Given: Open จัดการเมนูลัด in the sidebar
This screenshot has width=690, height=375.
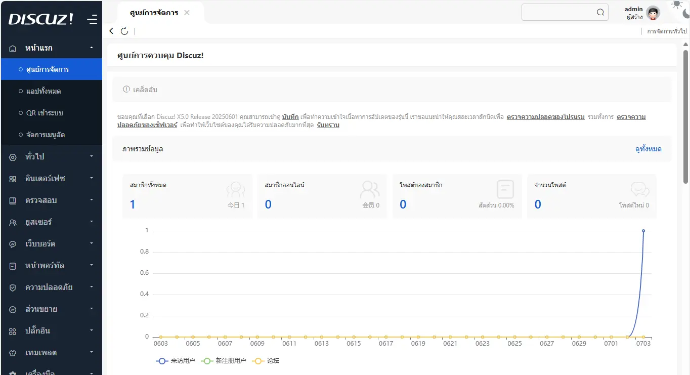Looking at the screenshot, I should tap(51, 135).
